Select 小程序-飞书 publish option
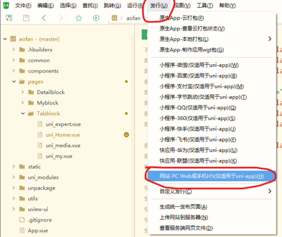Viewport: 282px width, 237px height. (x=211, y=139)
